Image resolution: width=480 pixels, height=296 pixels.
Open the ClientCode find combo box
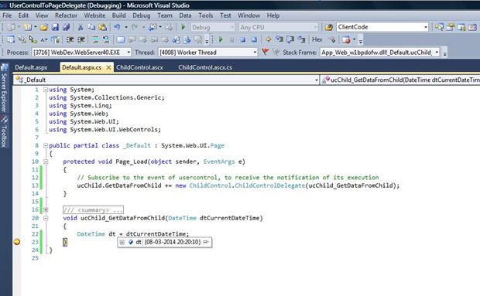[382, 27]
